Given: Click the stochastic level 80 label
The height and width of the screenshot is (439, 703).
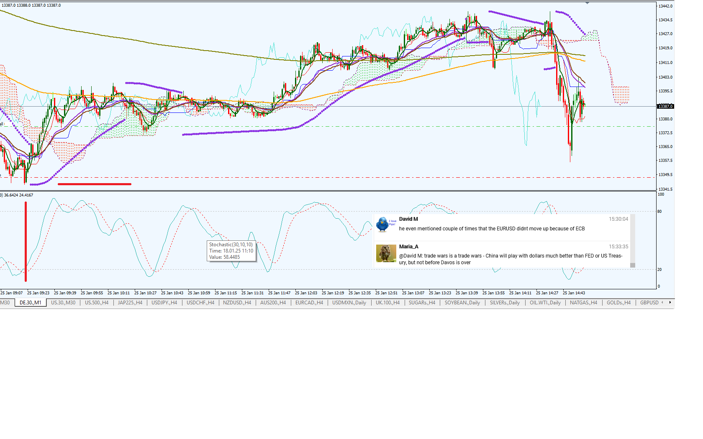Looking at the screenshot, I should [659, 212].
